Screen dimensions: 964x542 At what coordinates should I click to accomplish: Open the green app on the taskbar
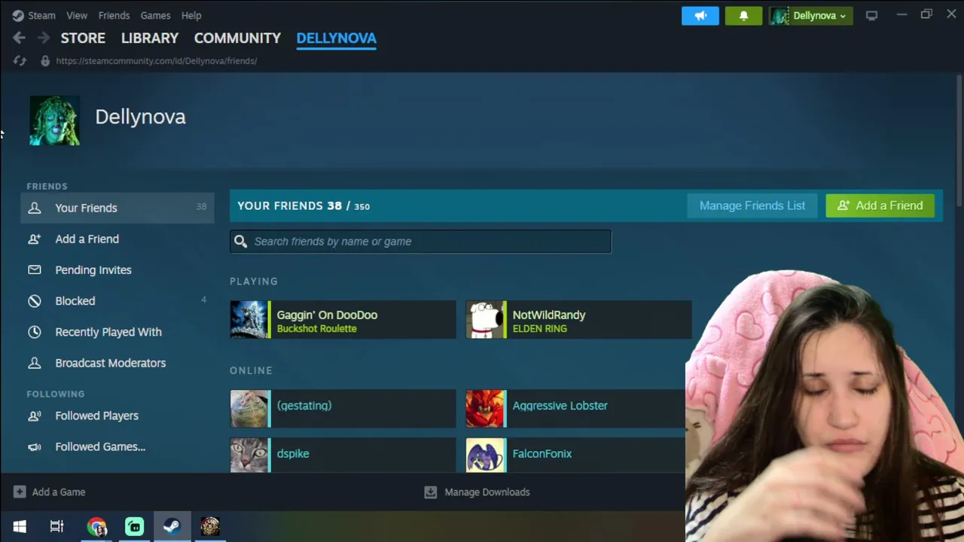(x=135, y=526)
